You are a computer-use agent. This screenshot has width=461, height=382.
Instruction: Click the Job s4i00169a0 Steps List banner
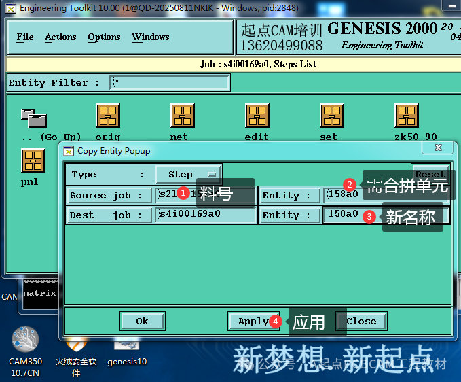coord(258,64)
